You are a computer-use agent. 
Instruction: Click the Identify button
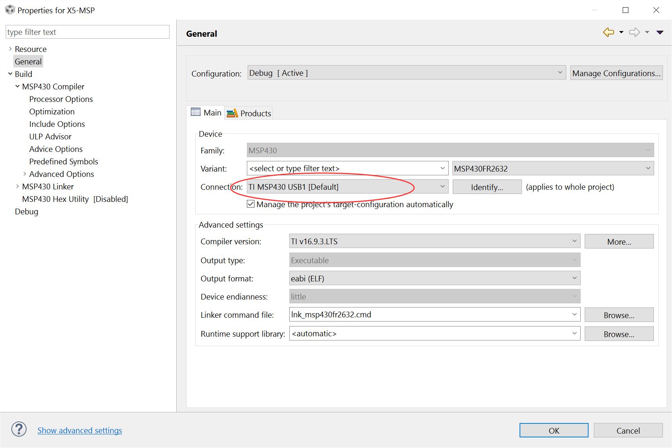(487, 187)
